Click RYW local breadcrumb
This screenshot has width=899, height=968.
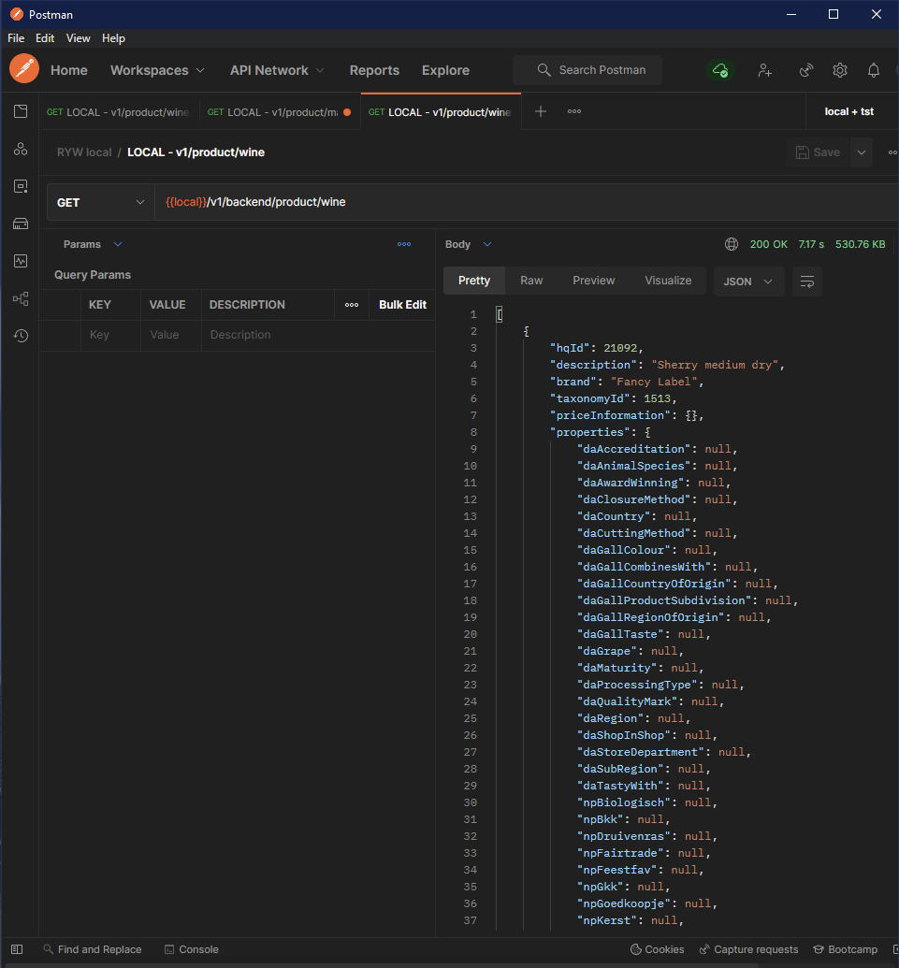click(x=84, y=152)
